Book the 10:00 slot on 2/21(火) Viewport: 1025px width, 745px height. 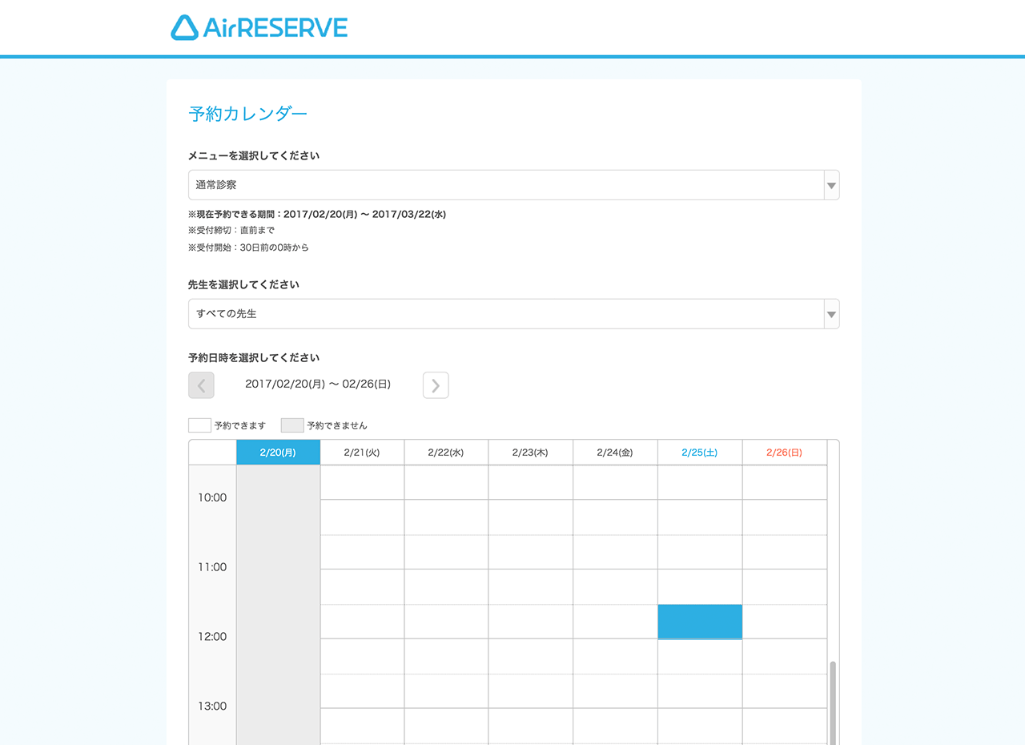click(362, 517)
